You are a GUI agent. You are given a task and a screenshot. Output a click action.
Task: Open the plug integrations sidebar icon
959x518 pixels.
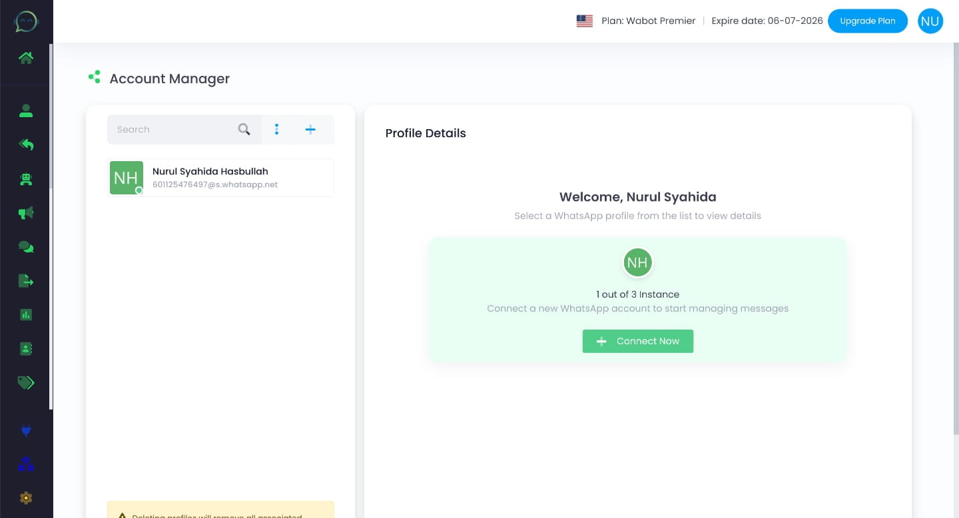[x=26, y=431]
